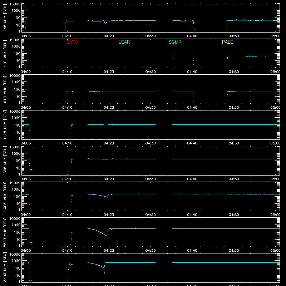This screenshot has width=286, height=286.
Task: Click the dip minimum in the 4995 MHz curve
Action: (107, 197)
